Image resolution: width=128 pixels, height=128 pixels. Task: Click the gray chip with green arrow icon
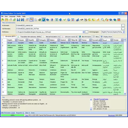[x=39, y=20]
